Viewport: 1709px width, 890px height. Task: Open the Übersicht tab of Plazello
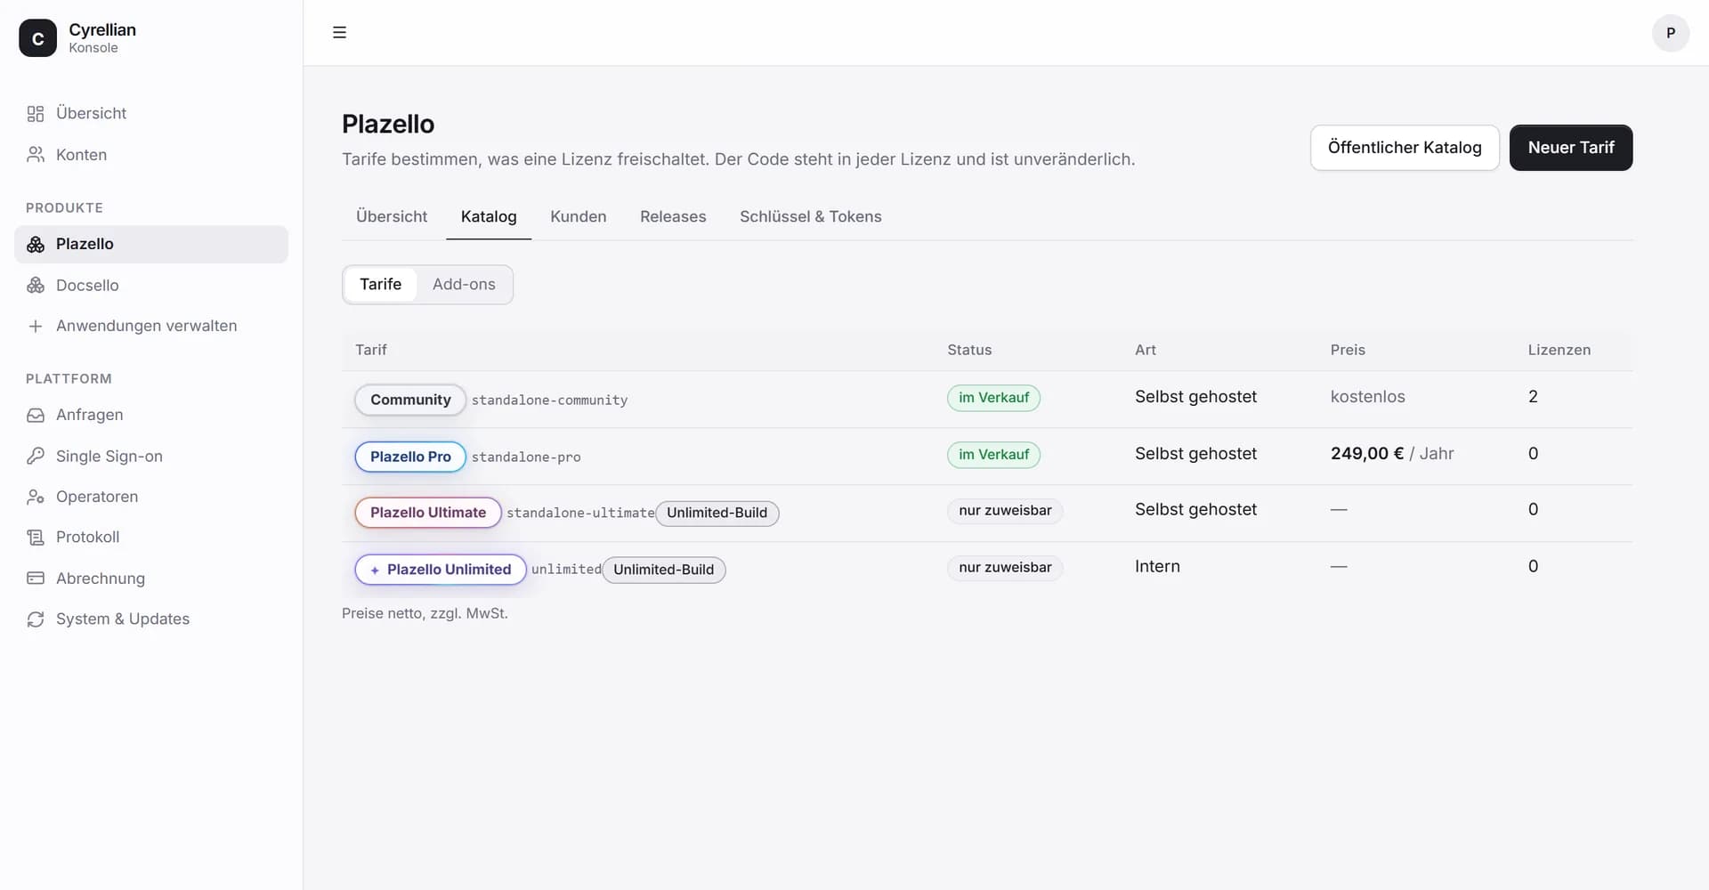tap(392, 216)
